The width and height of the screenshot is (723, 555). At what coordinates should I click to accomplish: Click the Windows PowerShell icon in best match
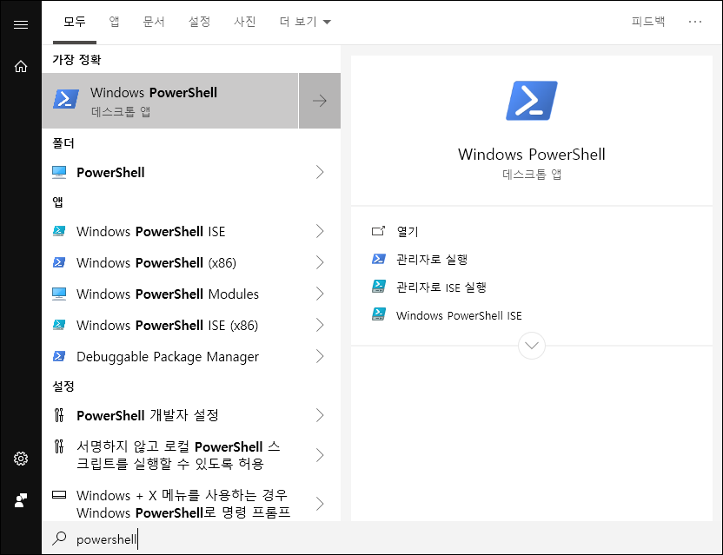[x=66, y=99]
